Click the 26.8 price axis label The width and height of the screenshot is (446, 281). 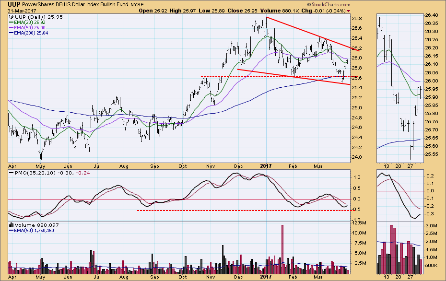click(x=357, y=19)
